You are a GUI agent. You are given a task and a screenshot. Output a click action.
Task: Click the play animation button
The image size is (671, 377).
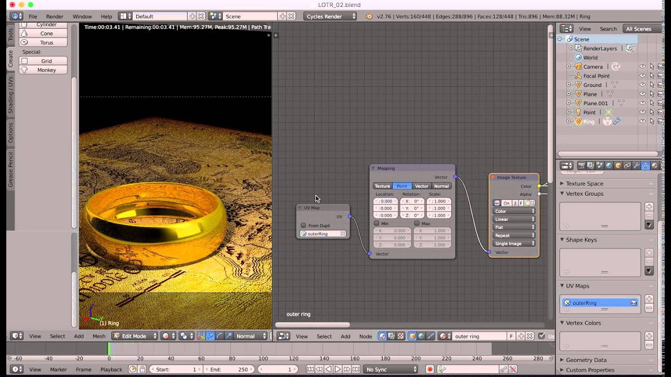pos(338,369)
